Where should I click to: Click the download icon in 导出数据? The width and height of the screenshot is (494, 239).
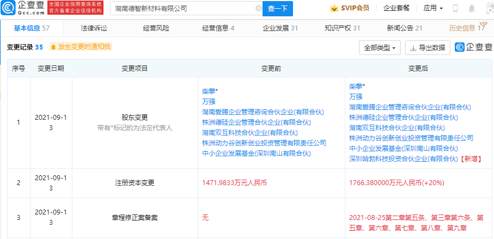[413, 48]
